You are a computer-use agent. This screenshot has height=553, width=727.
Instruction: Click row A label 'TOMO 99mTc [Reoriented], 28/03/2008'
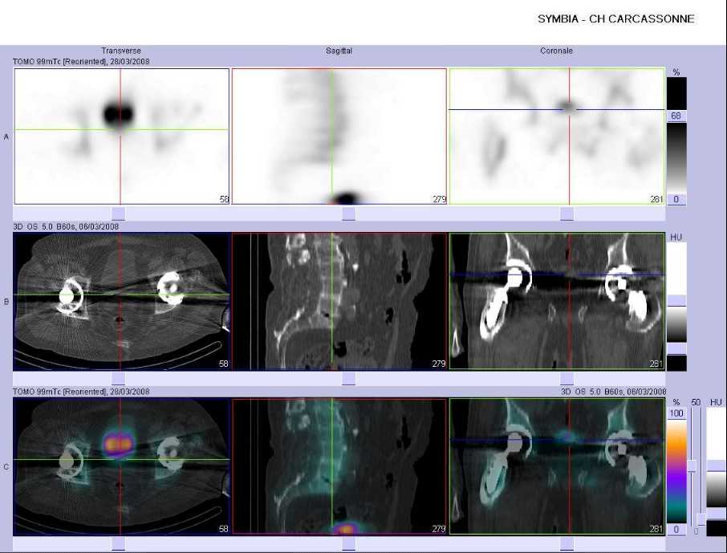click(81, 61)
